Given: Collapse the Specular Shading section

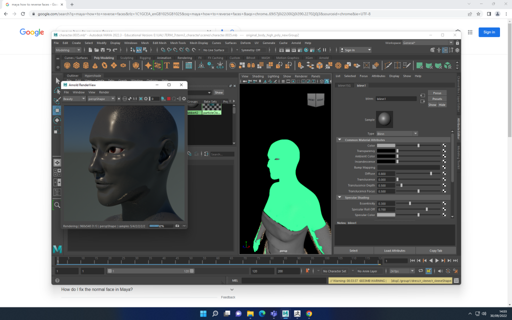Looking at the screenshot, I should 339,197.
